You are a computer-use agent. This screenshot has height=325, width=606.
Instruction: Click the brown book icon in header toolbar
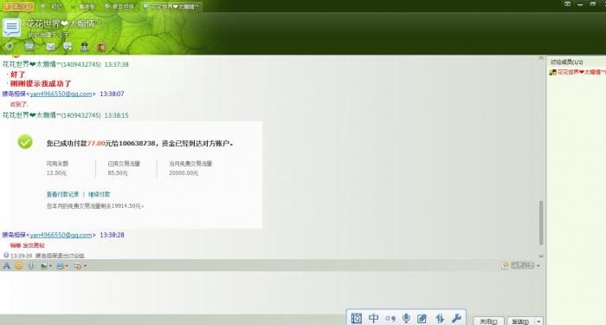pyautogui.click(x=101, y=47)
